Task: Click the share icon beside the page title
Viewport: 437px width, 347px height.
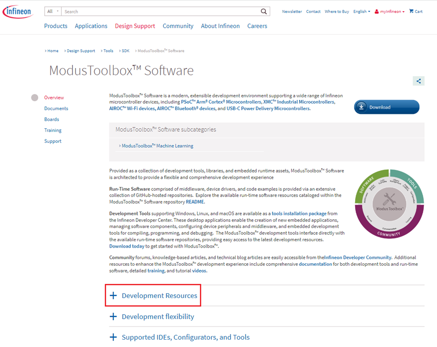Action: point(418,81)
